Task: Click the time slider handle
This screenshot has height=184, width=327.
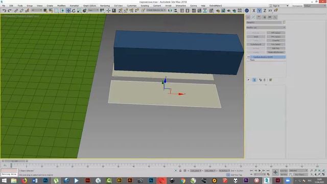Action: coord(14,161)
